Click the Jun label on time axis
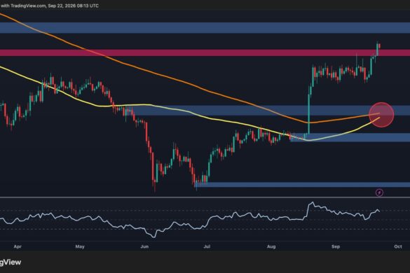The width and height of the screenshot is (410, 273). click(x=144, y=246)
